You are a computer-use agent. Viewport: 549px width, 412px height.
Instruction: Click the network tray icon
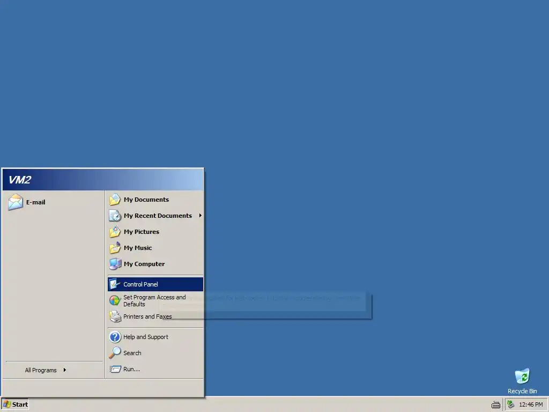(510, 404)
